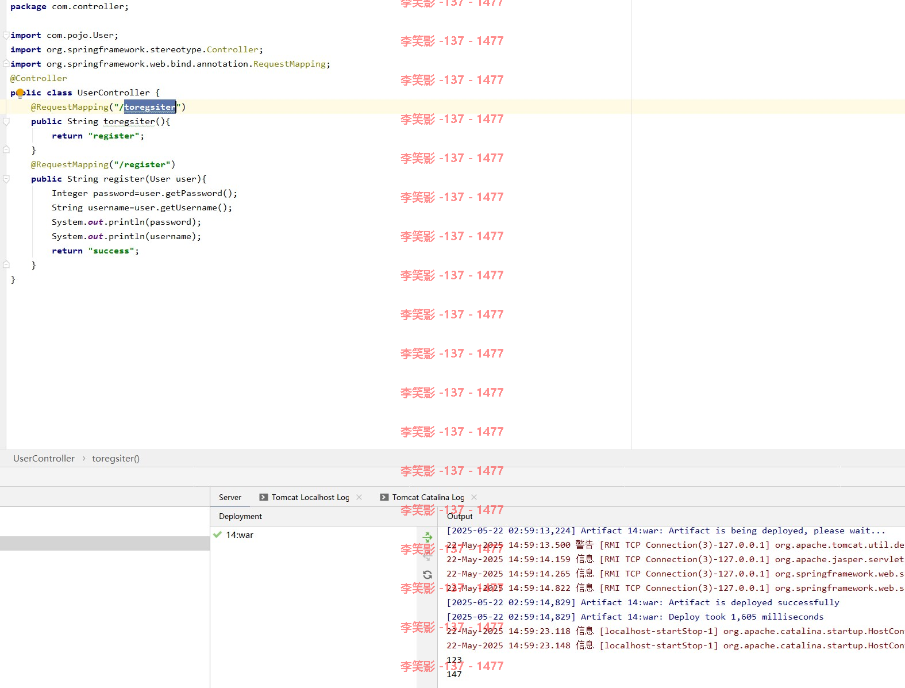Collapse the toregsiter() method fold marker
Viewport: 905px width, 688px height.
(6, 121)
